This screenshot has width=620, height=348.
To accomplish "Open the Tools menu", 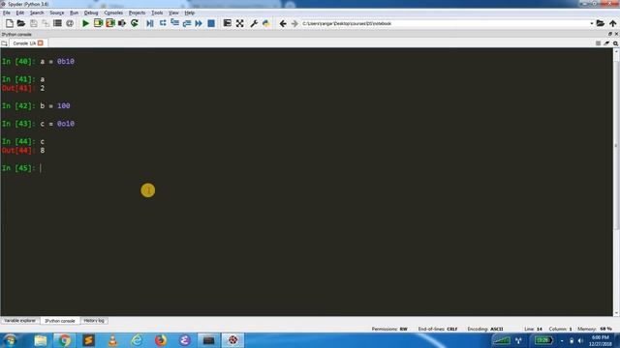I will tap(157, 13).
